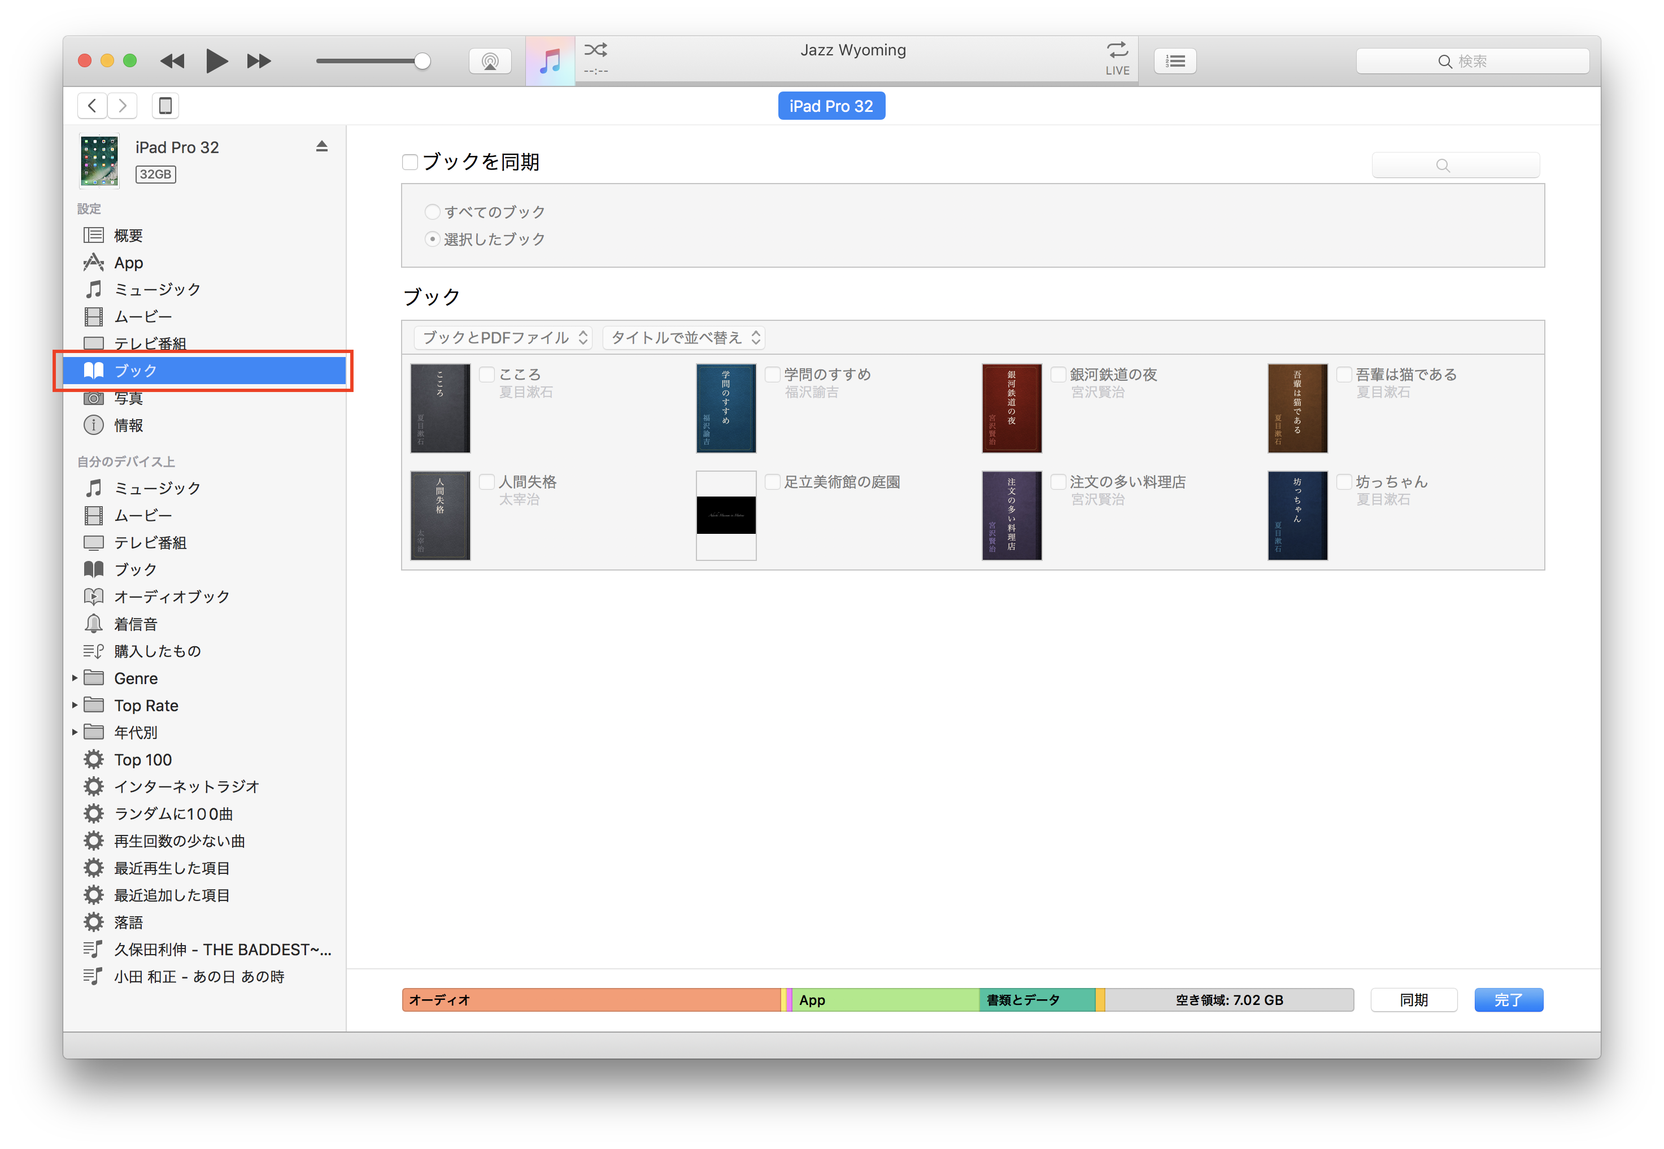This screenshot has width=1664, height=1149.
Task: Click the blue 完了 button
Action: point(1508,1000)
